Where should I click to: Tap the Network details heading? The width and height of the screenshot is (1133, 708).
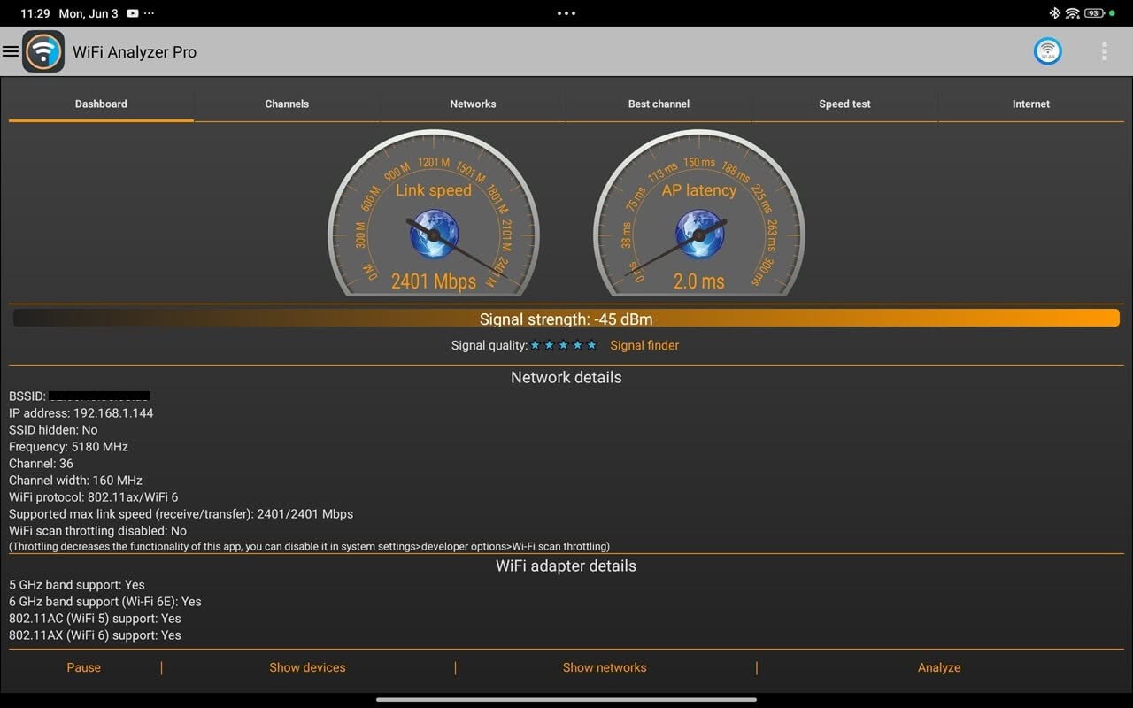(x=566, y=377)
